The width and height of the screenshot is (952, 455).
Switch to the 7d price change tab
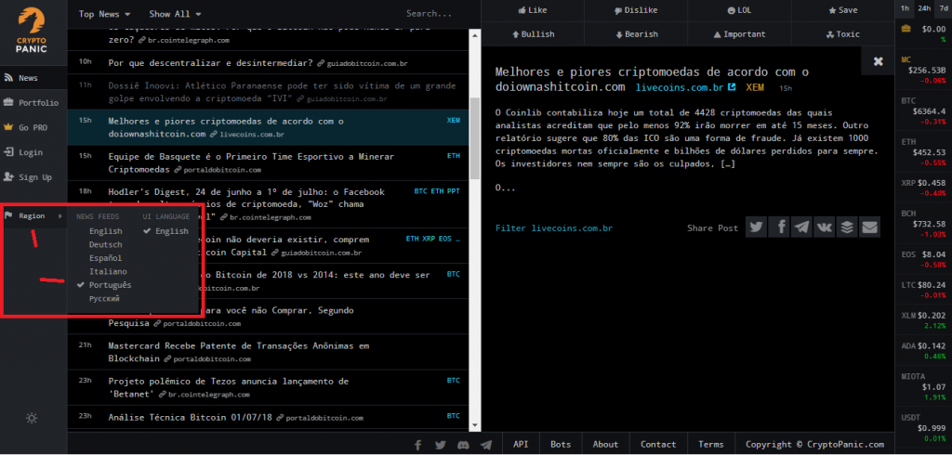[945, 8]
